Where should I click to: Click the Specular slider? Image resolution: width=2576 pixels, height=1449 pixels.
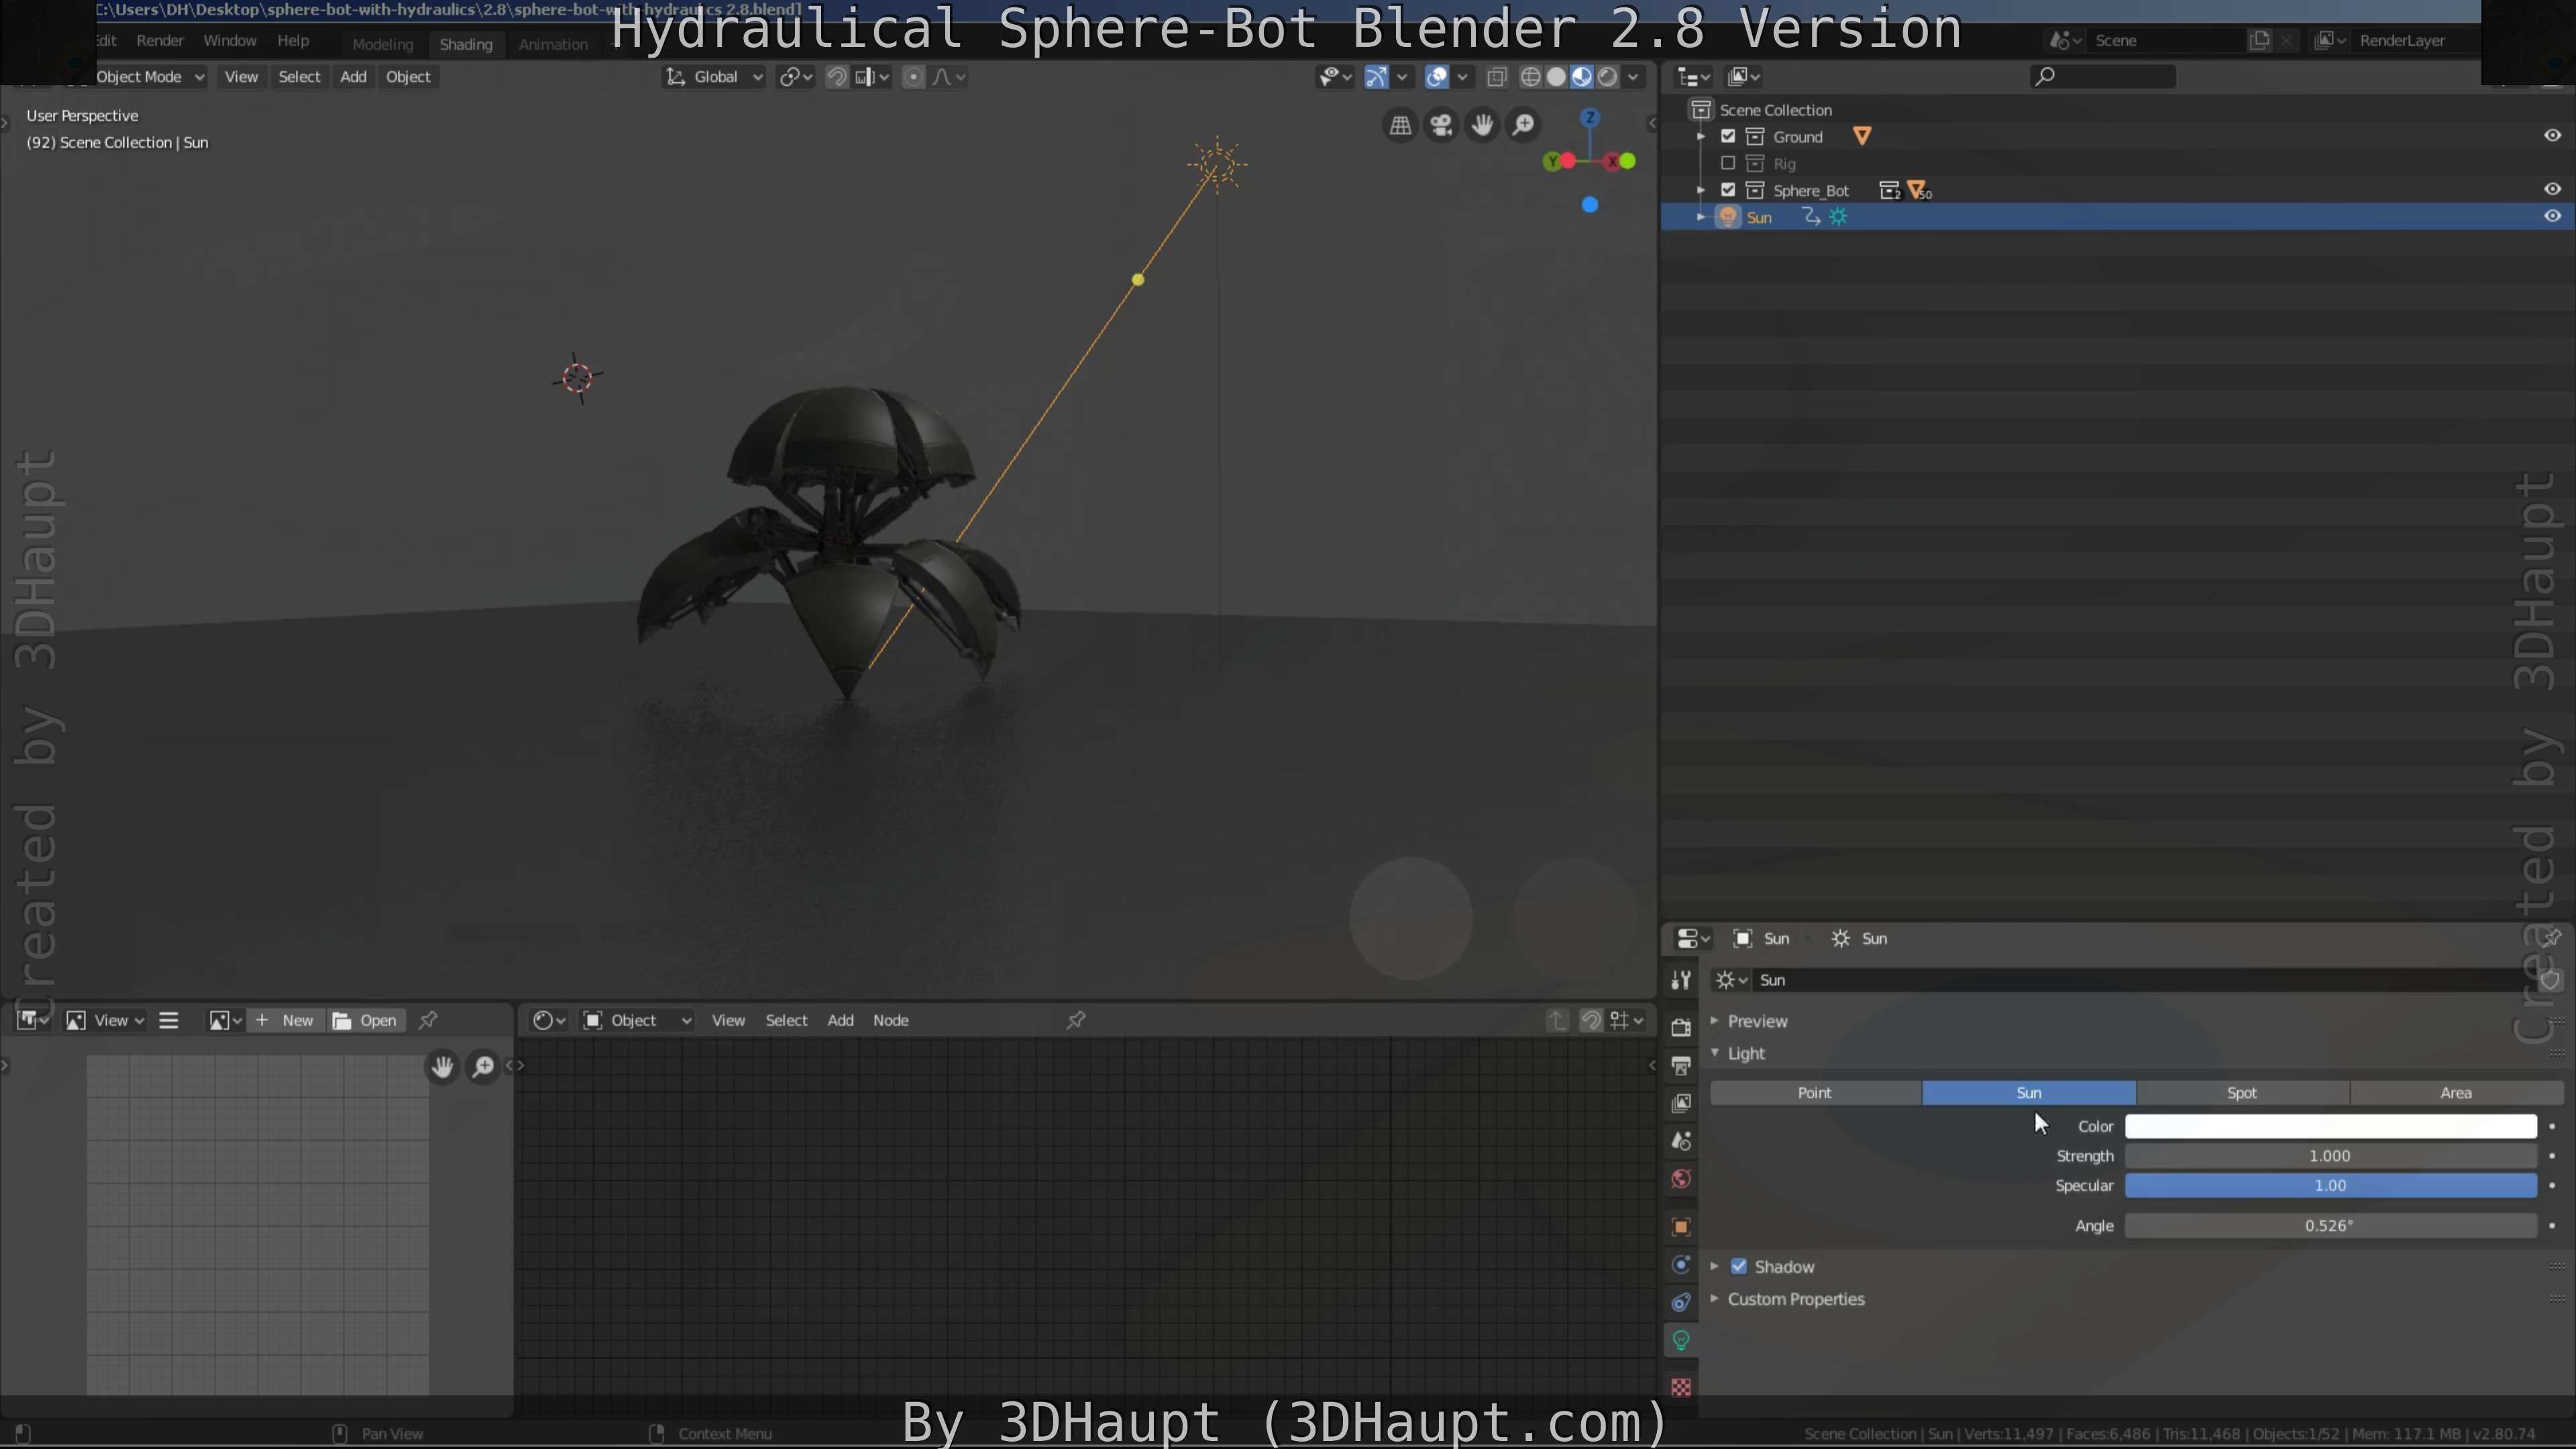(2330, 1186)
